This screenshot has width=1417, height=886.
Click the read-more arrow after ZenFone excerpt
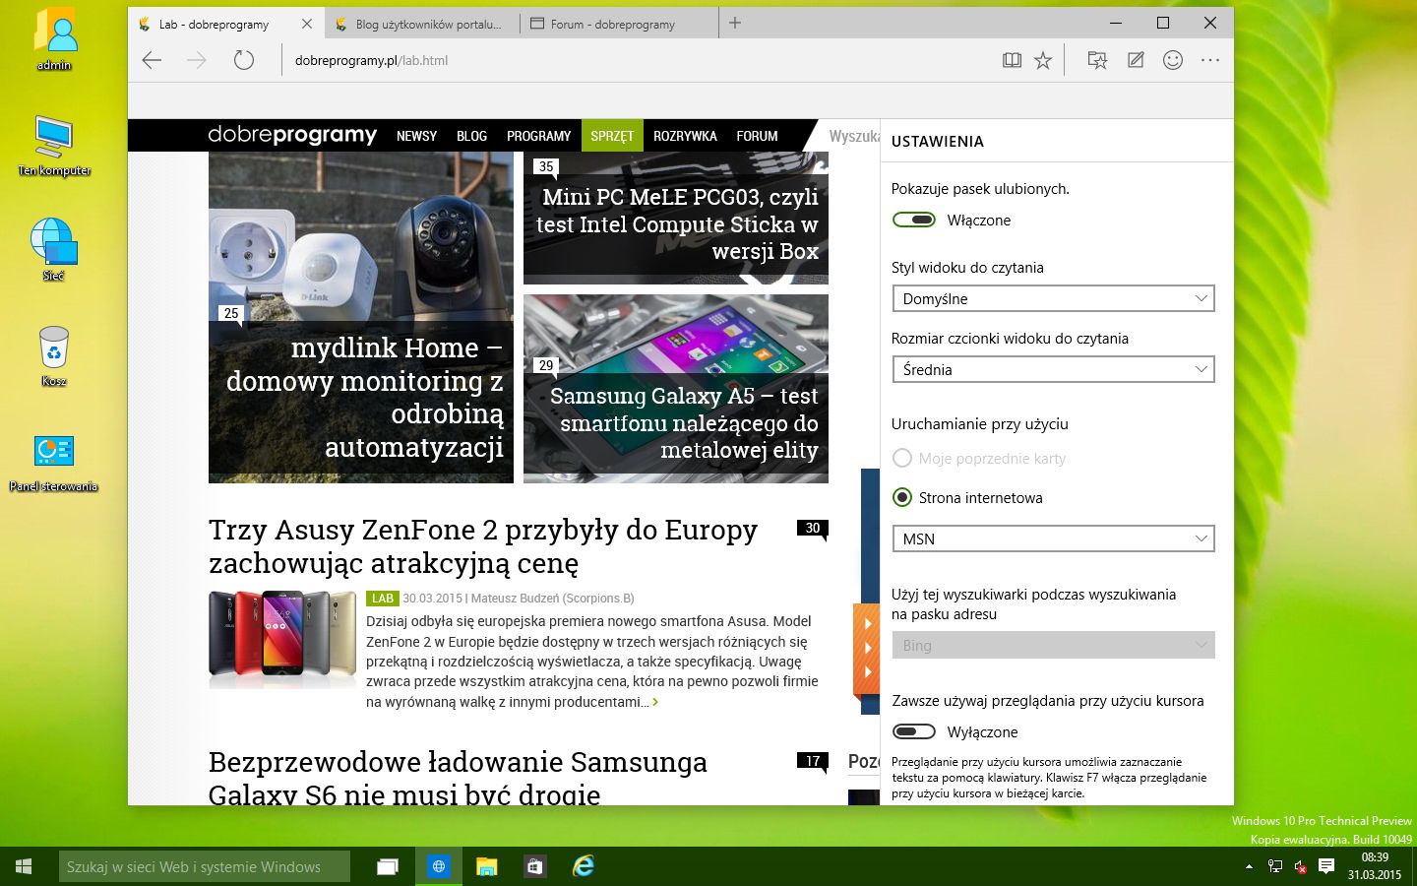click(655, 702)
